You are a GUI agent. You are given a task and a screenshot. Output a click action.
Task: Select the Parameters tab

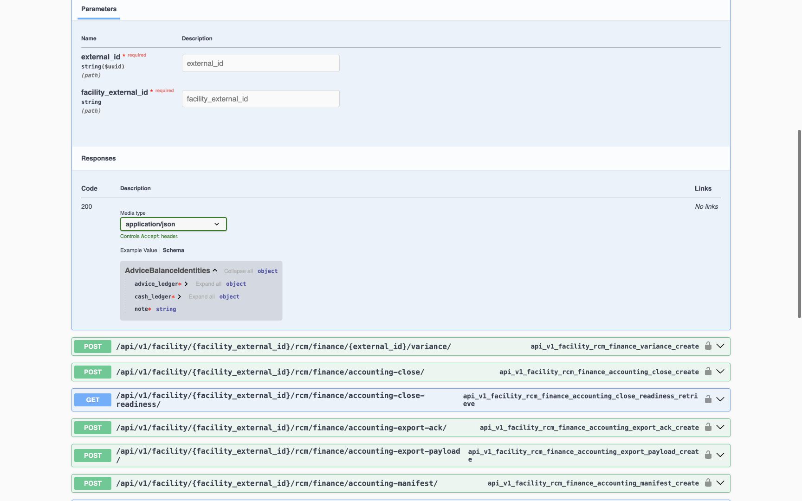tap(99, 9)
